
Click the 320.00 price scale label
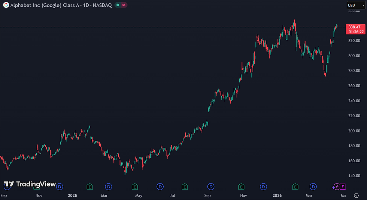(354, 41)
